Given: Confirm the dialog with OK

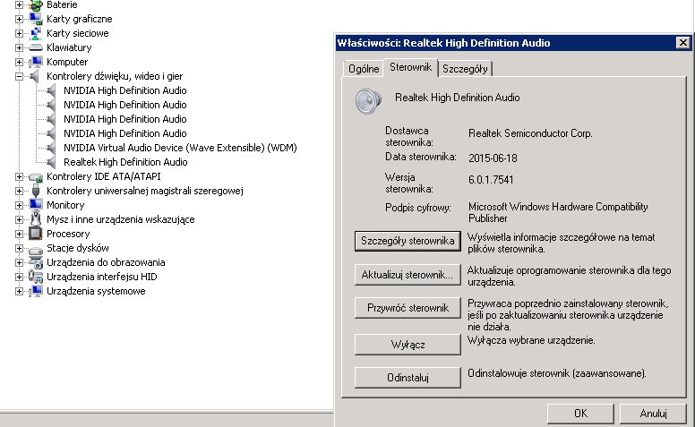Looking at the screenshot, I should coord(580,414).
